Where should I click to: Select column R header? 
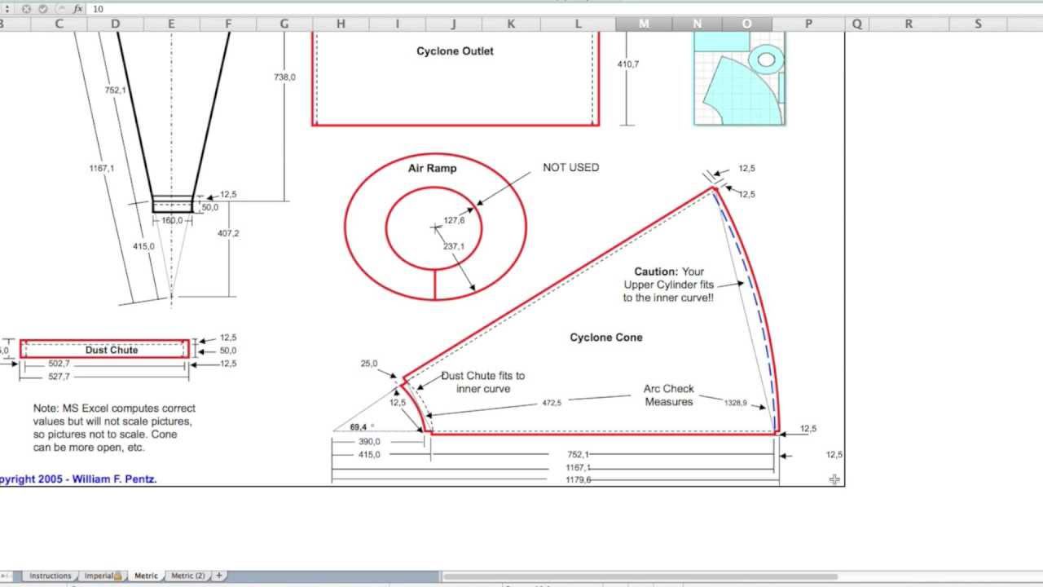tap(909, 24)
